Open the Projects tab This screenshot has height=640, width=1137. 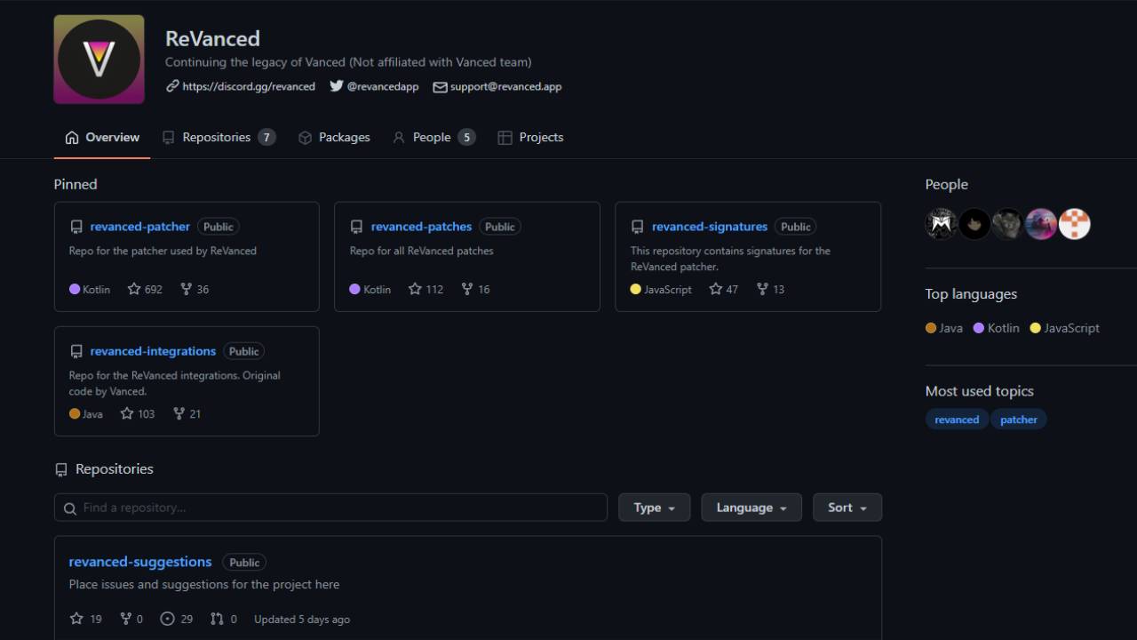530,137
